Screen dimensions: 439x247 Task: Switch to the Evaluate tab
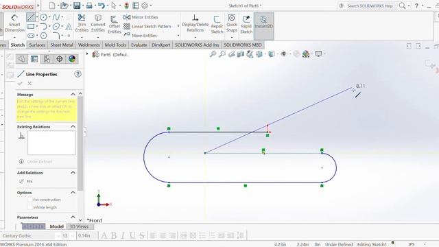[x=139, y=45]
